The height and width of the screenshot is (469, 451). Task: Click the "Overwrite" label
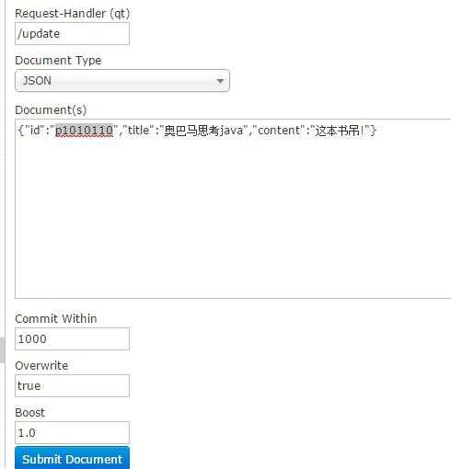41,365
